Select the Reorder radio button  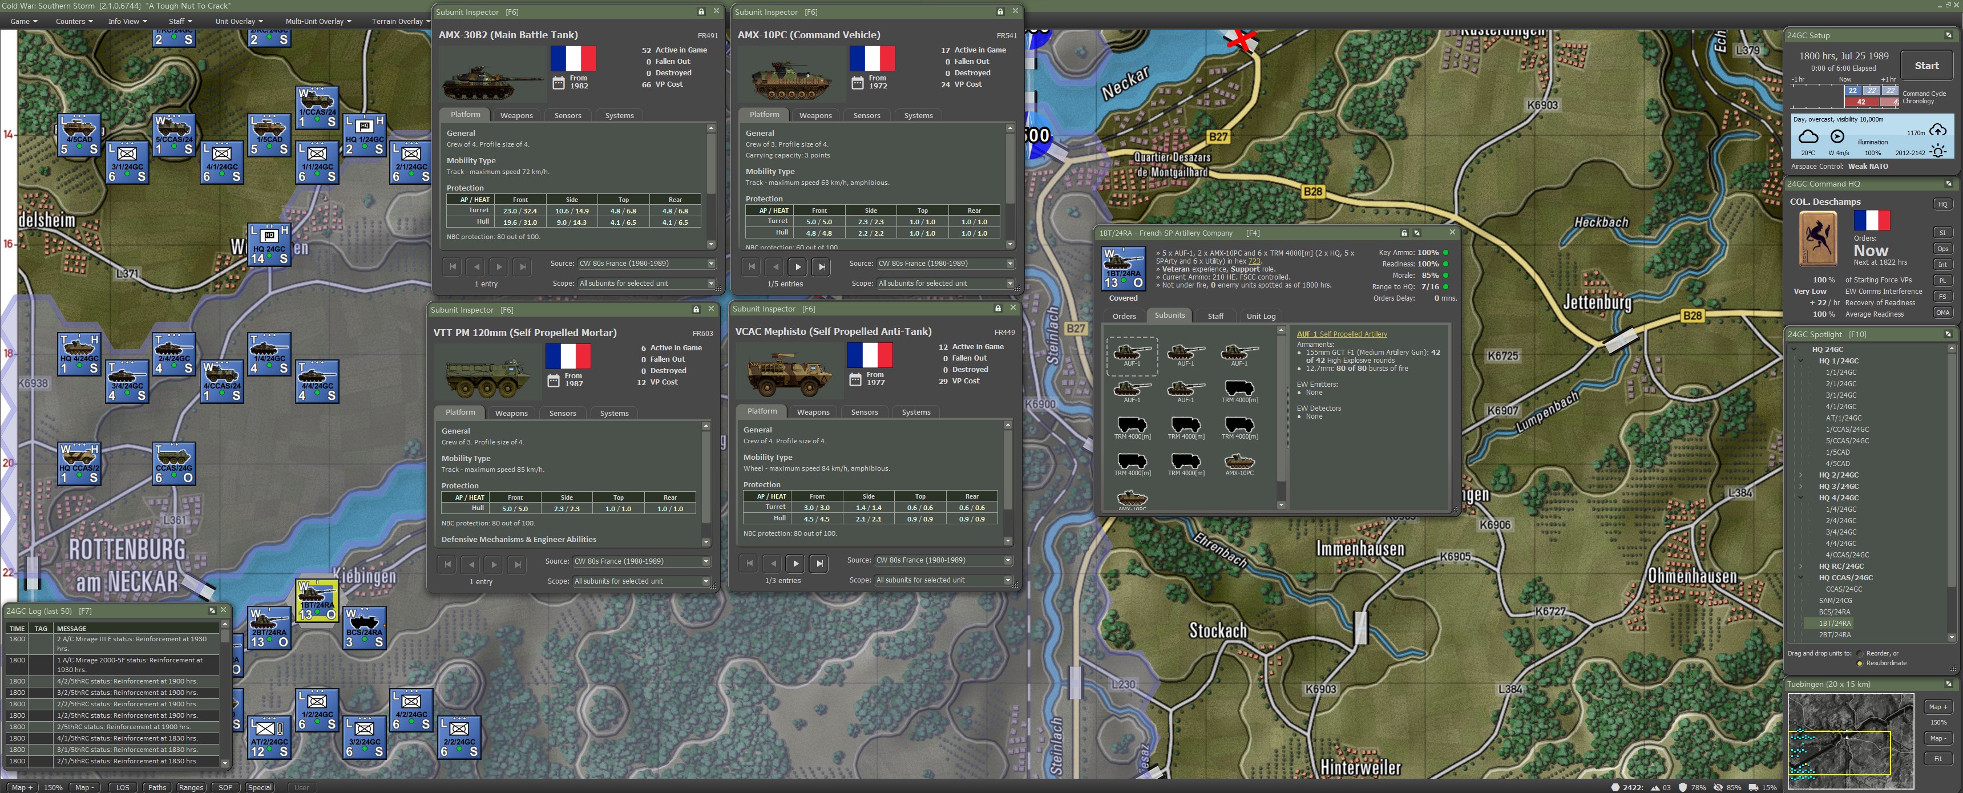[x=1860, y=654]
